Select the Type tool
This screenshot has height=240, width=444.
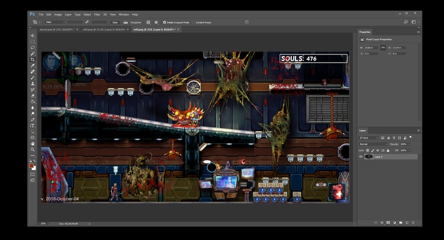[x=32, y=126]
